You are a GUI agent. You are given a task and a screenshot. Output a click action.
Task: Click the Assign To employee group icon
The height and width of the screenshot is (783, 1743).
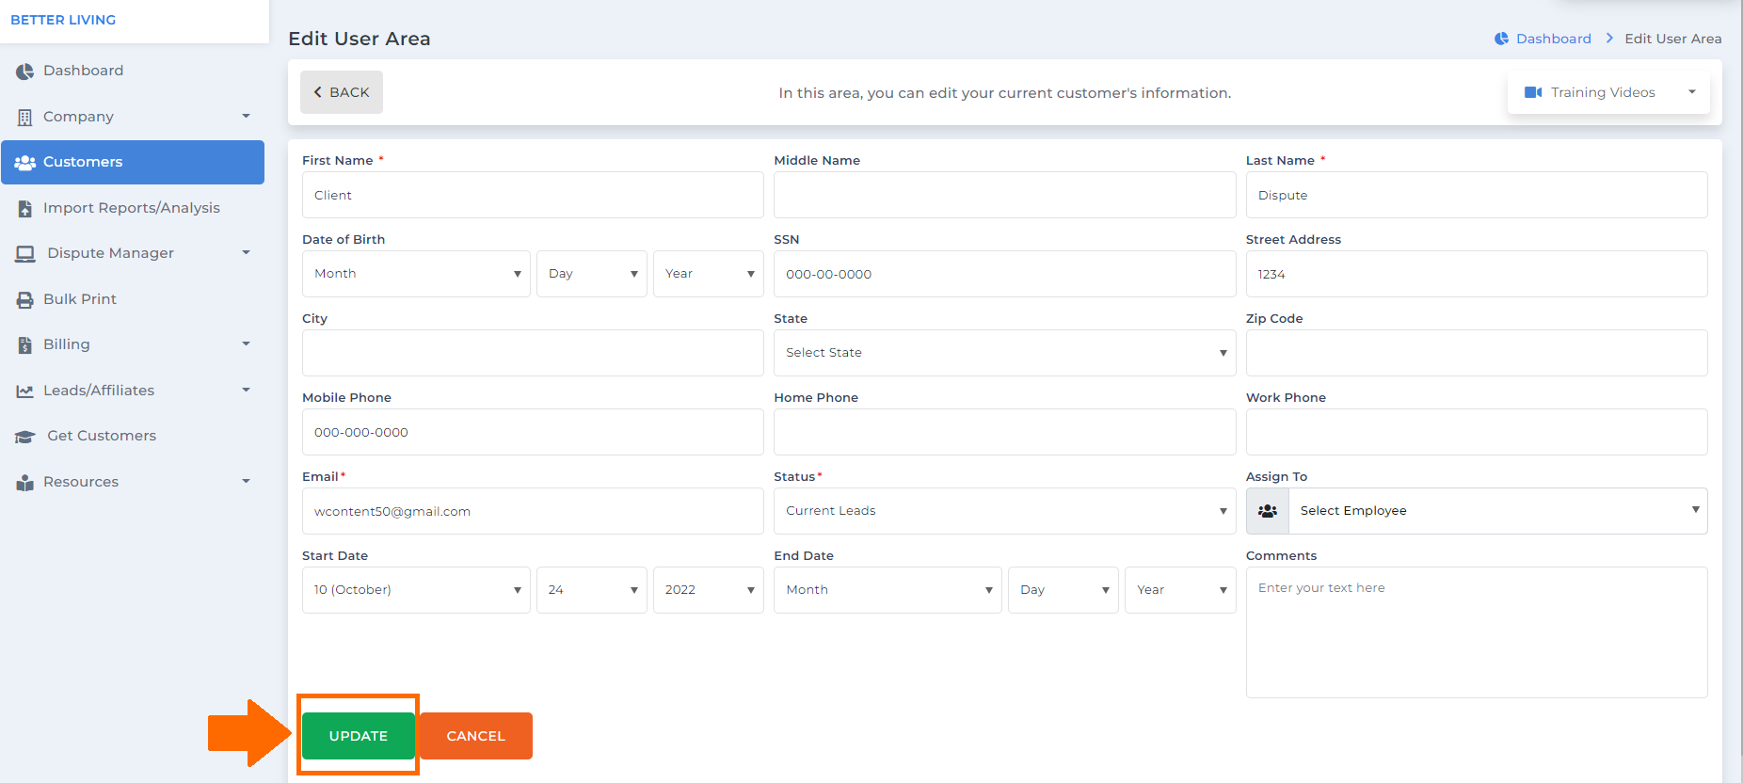(1268, 511)
